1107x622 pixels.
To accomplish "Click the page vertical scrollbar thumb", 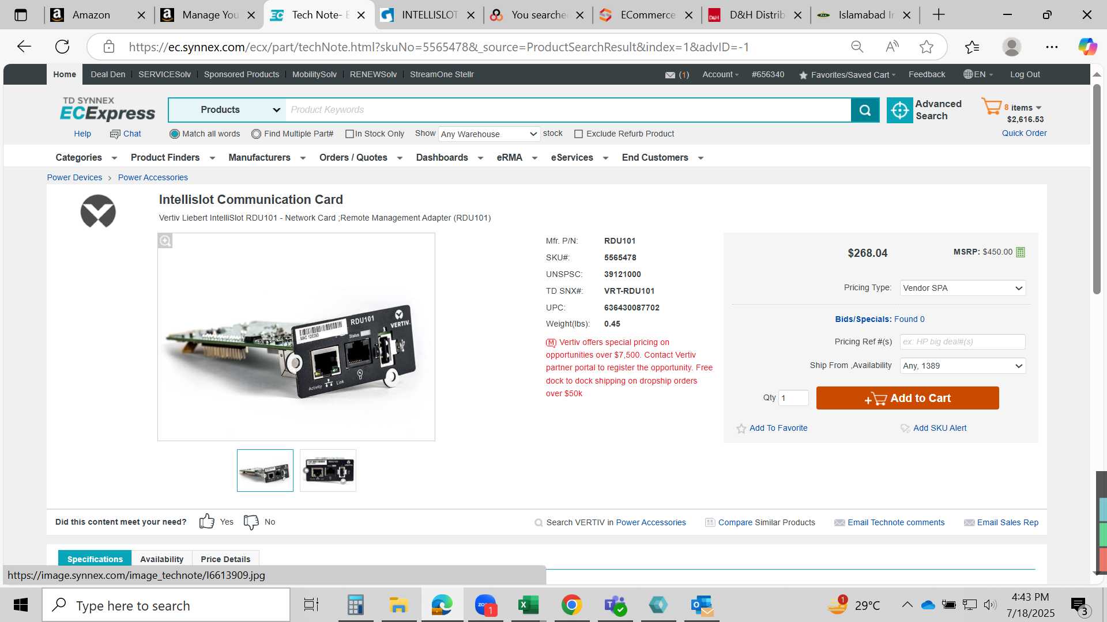I will pyautogui.click(x=1097, y=190).
